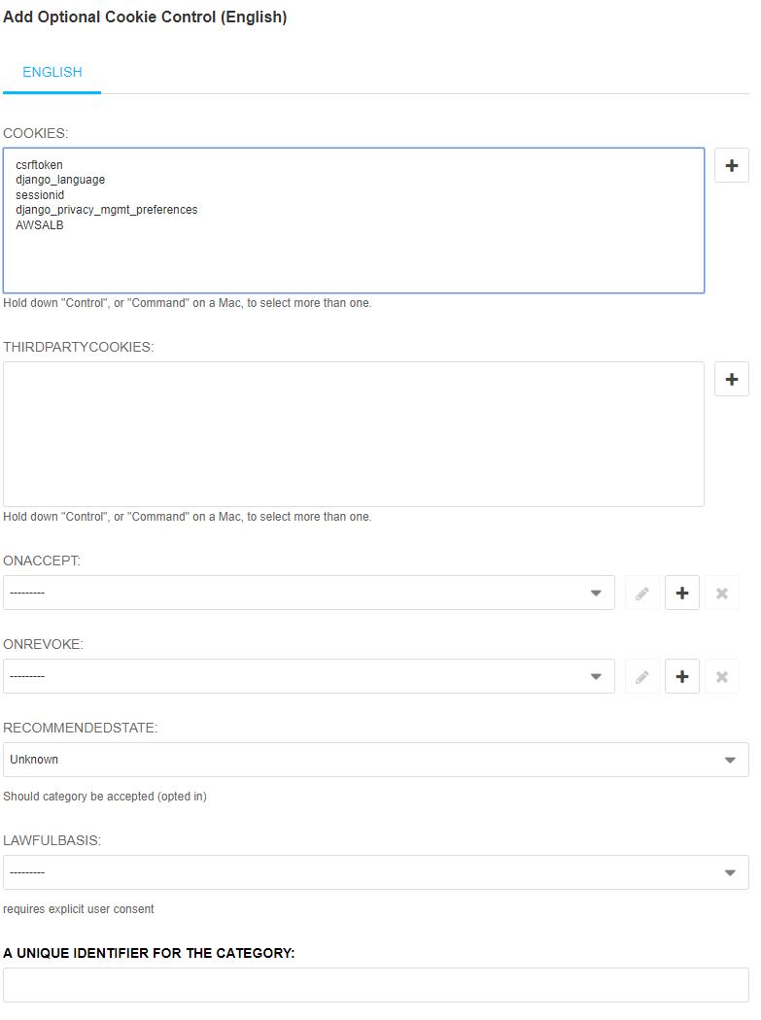Select django_language in the cookies list
Viewport: 761px width, 1020px height.
pos(60,180)
